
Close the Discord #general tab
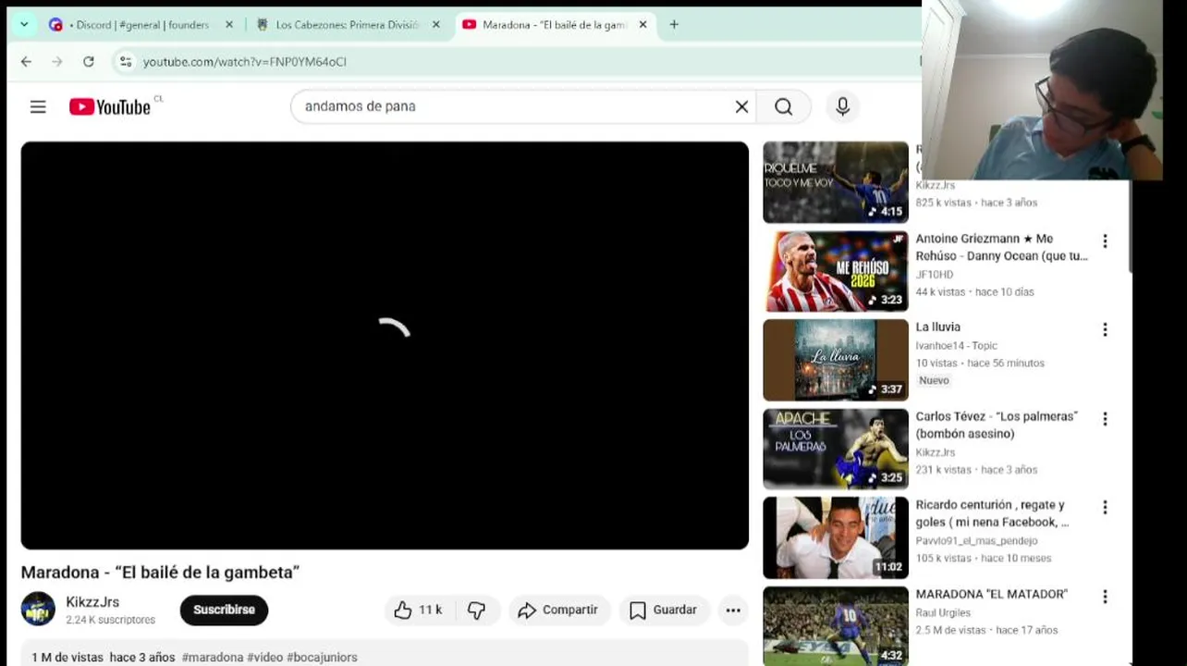pos(229,25)
